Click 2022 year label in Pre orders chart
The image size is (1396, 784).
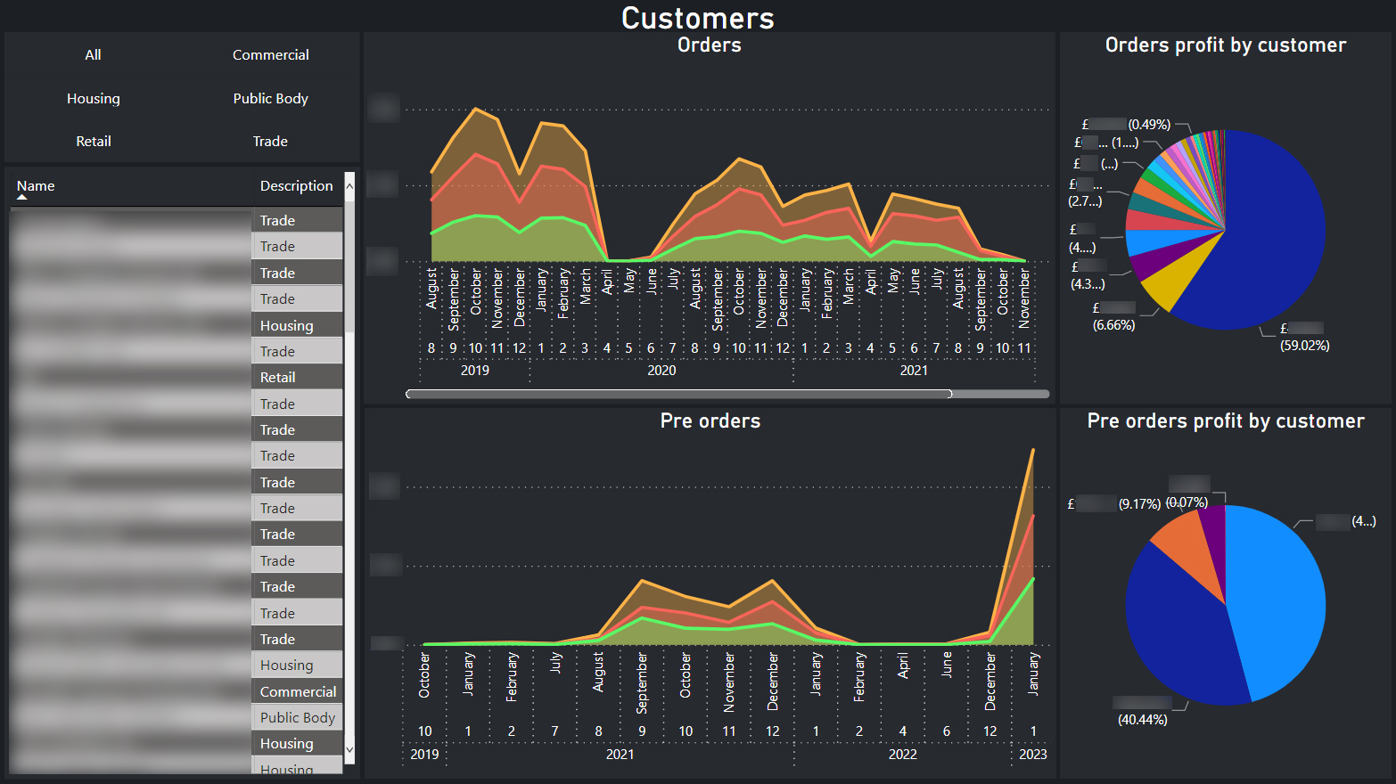pos(902,755)
